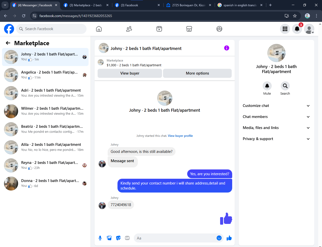
Task: Open the Marketplace storefront icon
Action: click(189, 29)
